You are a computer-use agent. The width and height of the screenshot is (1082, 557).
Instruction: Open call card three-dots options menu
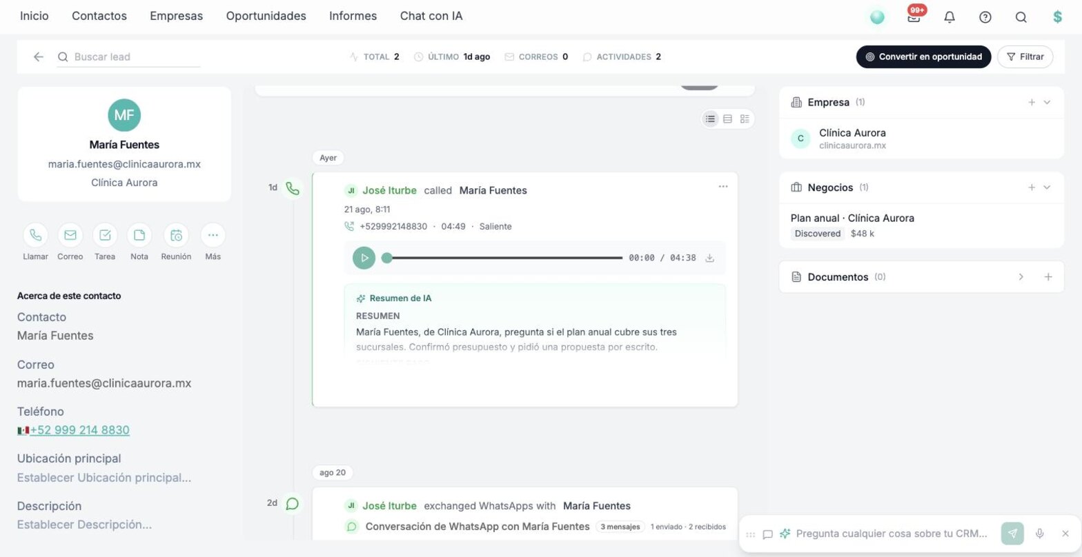[722, 186]
